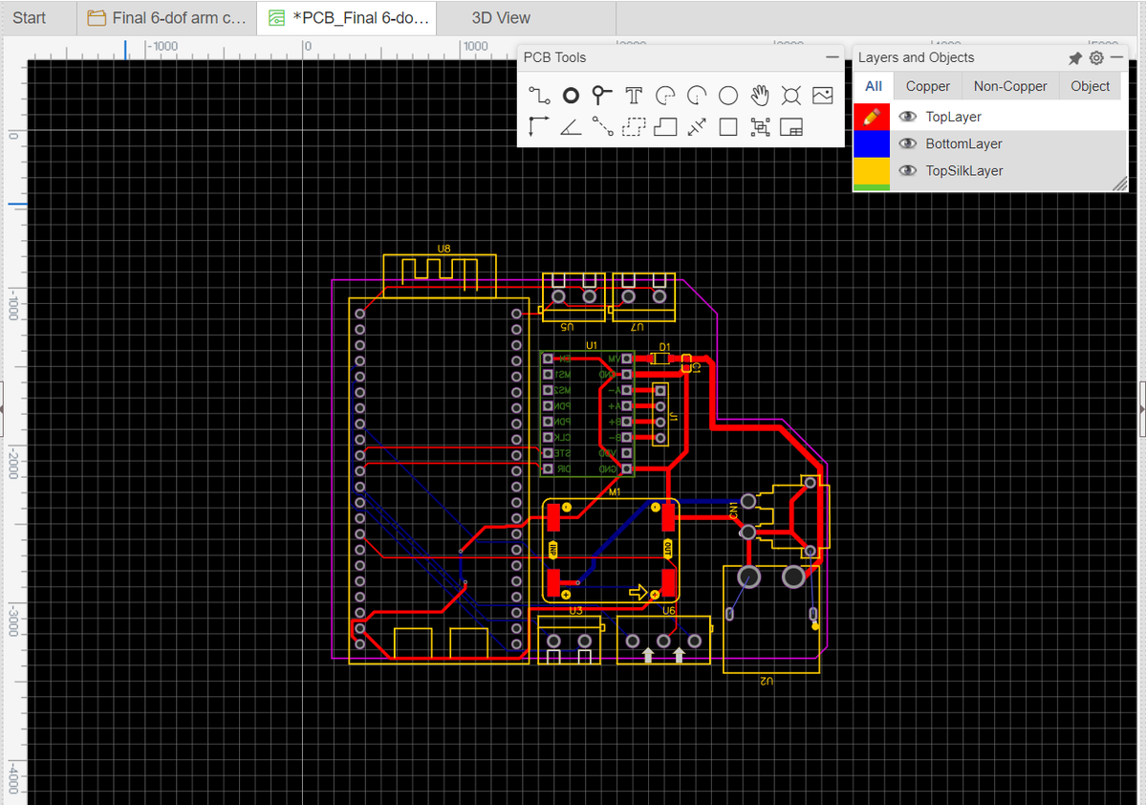Expand the right side panel handle
The width and height of the screenshot is (1146, 805).
tap(1142, 408)
